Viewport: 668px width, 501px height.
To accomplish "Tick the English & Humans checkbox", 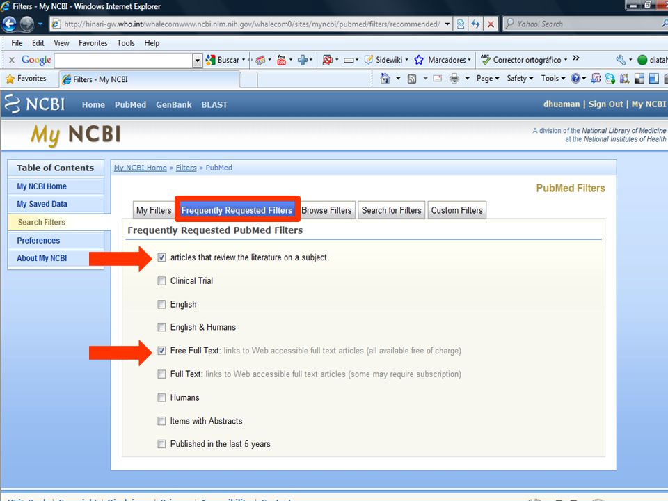I will coord(161,327).
